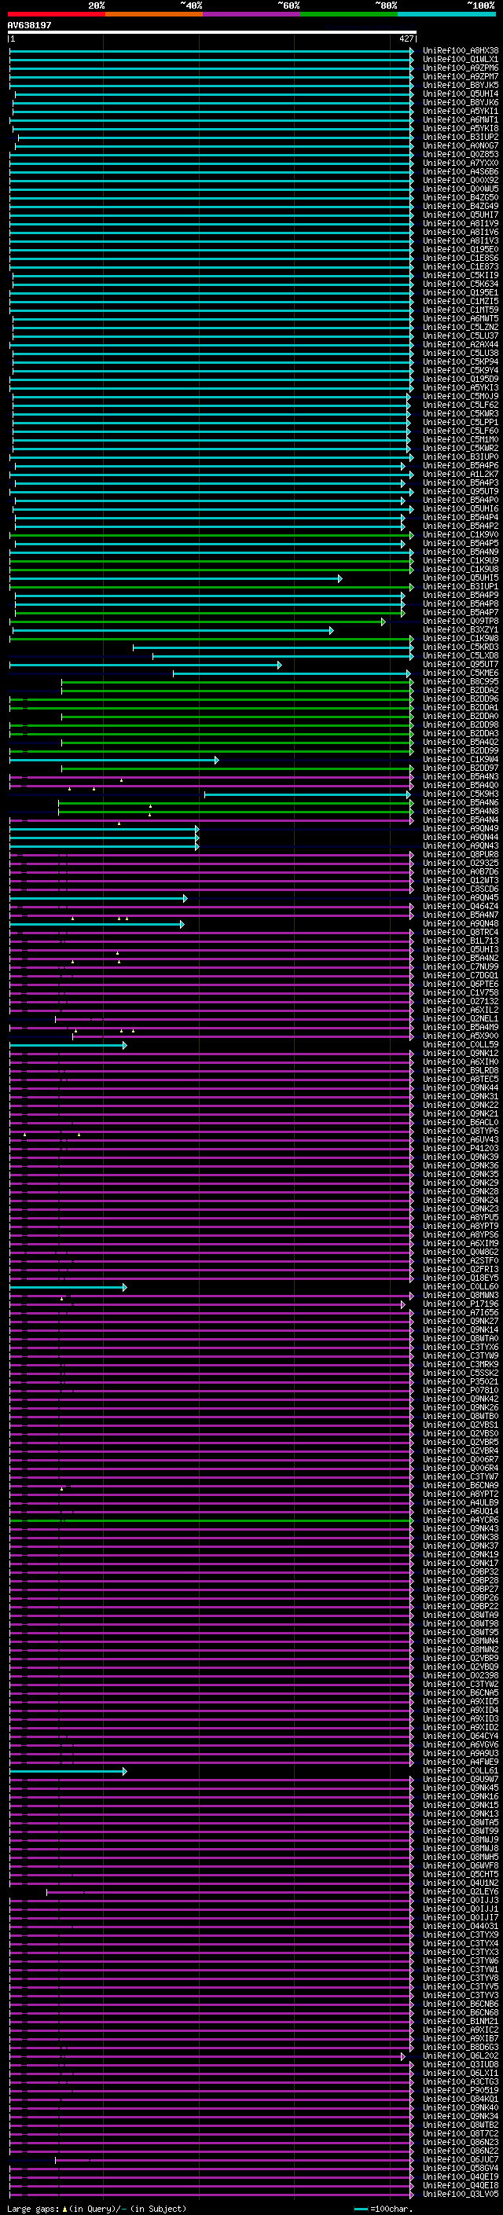Click the cyan ~100% identity legend bar
This screenshot has height=2215, width=503.
pos(446,15)
